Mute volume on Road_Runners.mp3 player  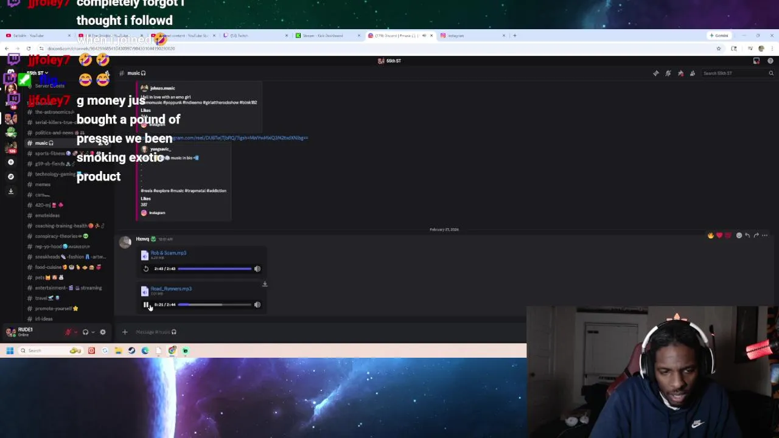257,305
